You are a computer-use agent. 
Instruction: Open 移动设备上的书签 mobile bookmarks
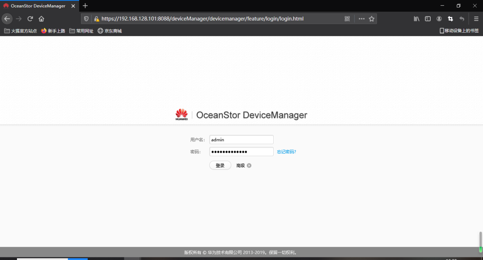pos(459,31)
